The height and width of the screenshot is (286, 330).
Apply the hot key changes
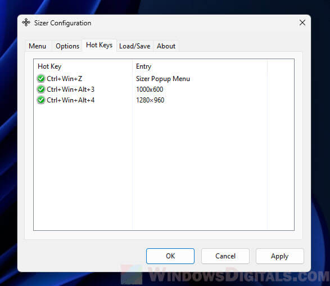tap(280, 256)
